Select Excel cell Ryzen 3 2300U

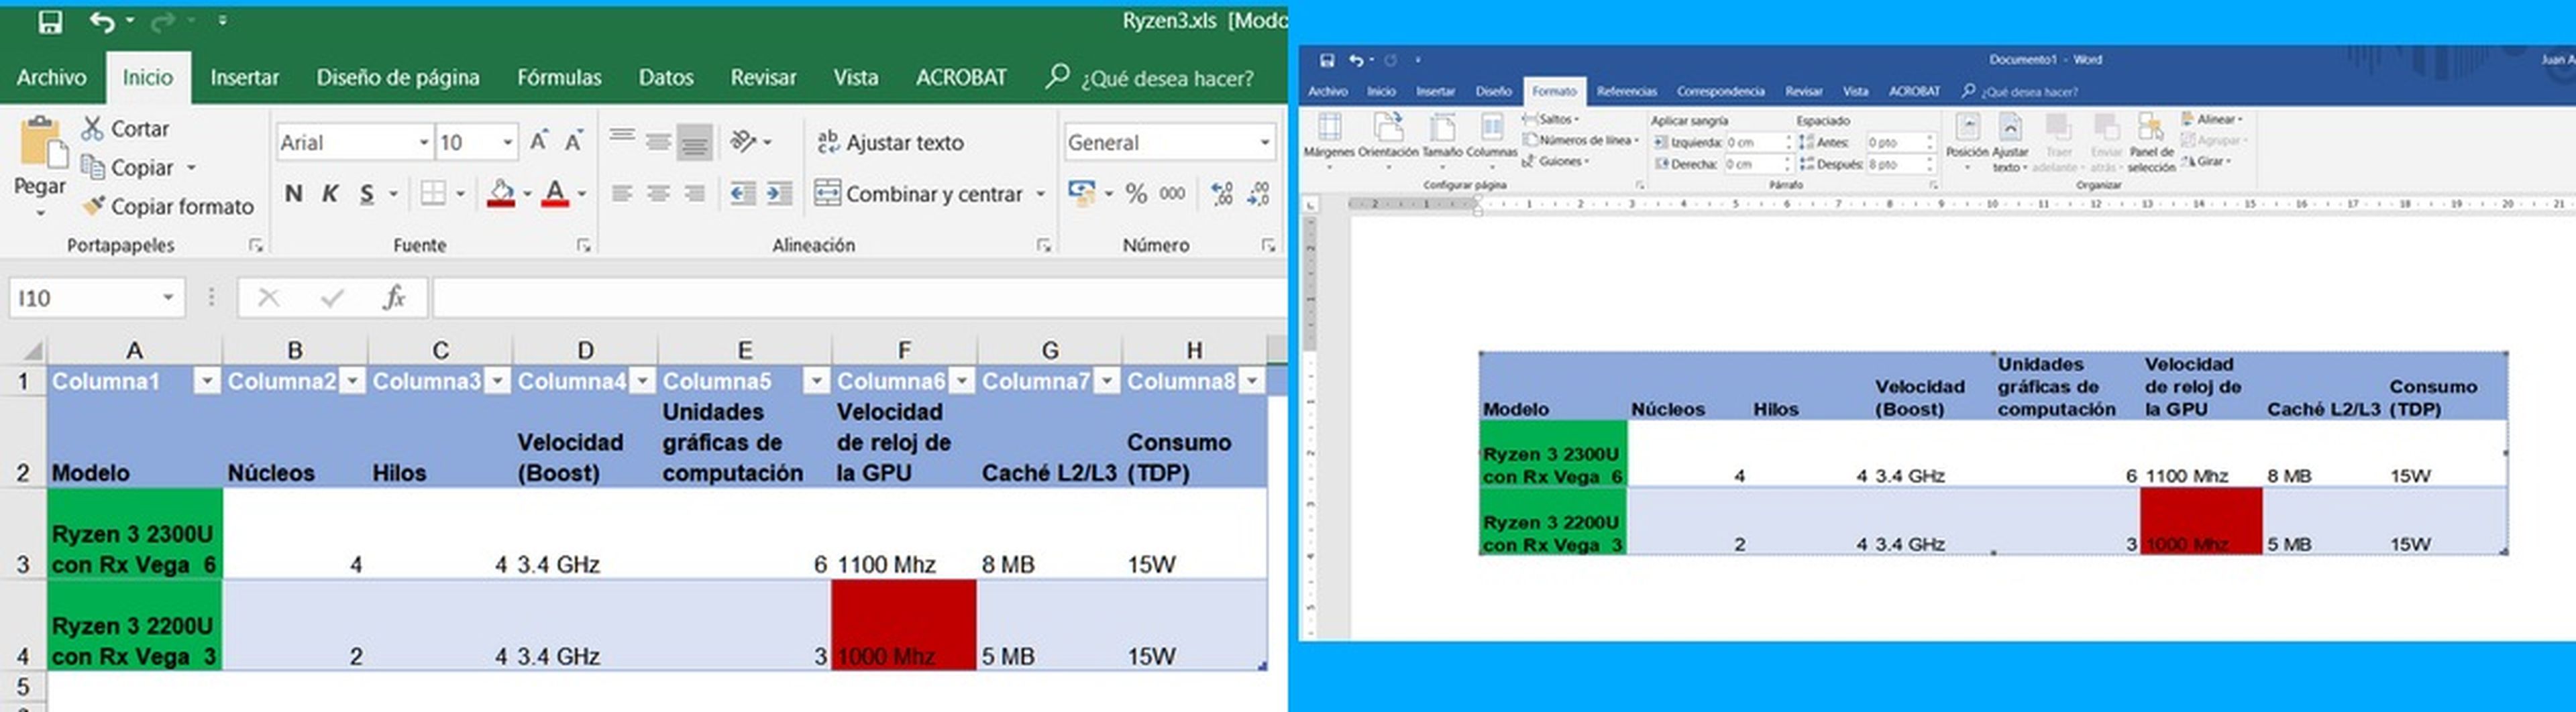pyautogui.click(x=134, y=534)
